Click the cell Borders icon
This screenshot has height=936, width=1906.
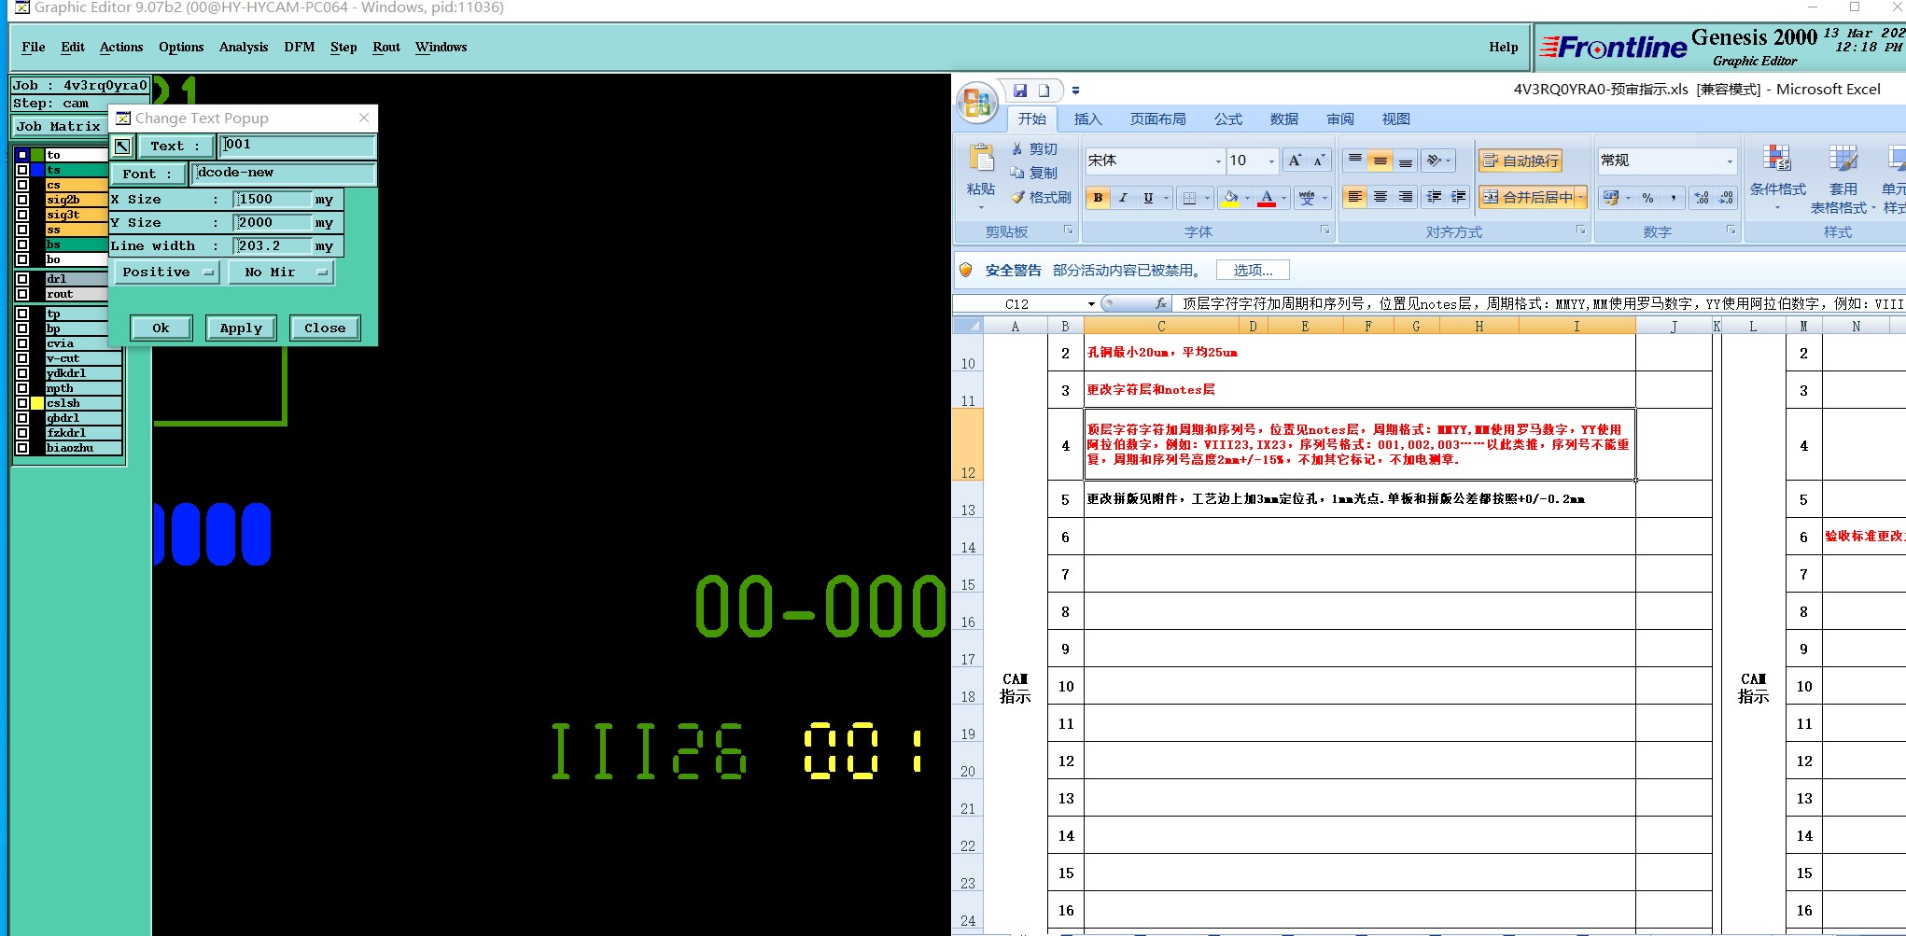[x=1189, y=198]
